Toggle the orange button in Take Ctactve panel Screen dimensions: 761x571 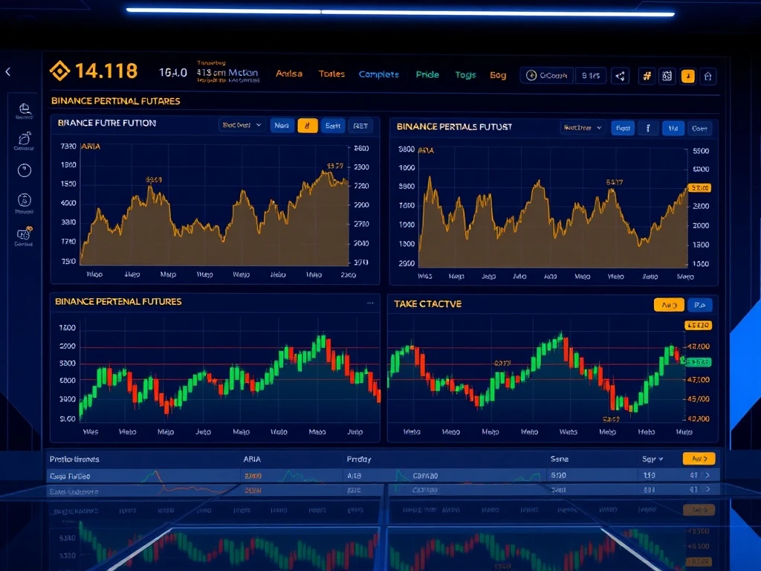coord(669,305)
